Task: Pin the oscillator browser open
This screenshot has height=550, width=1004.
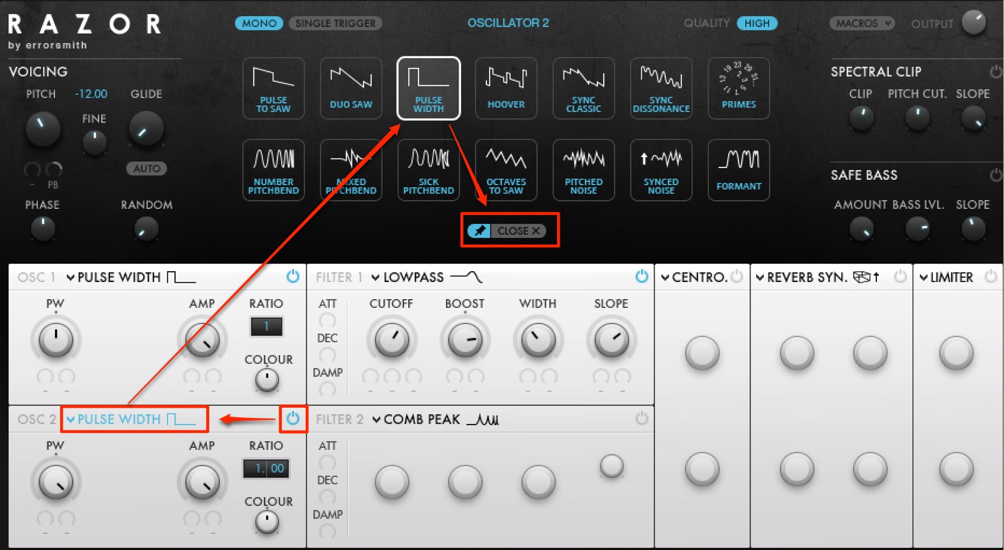Action: (479, 231)
